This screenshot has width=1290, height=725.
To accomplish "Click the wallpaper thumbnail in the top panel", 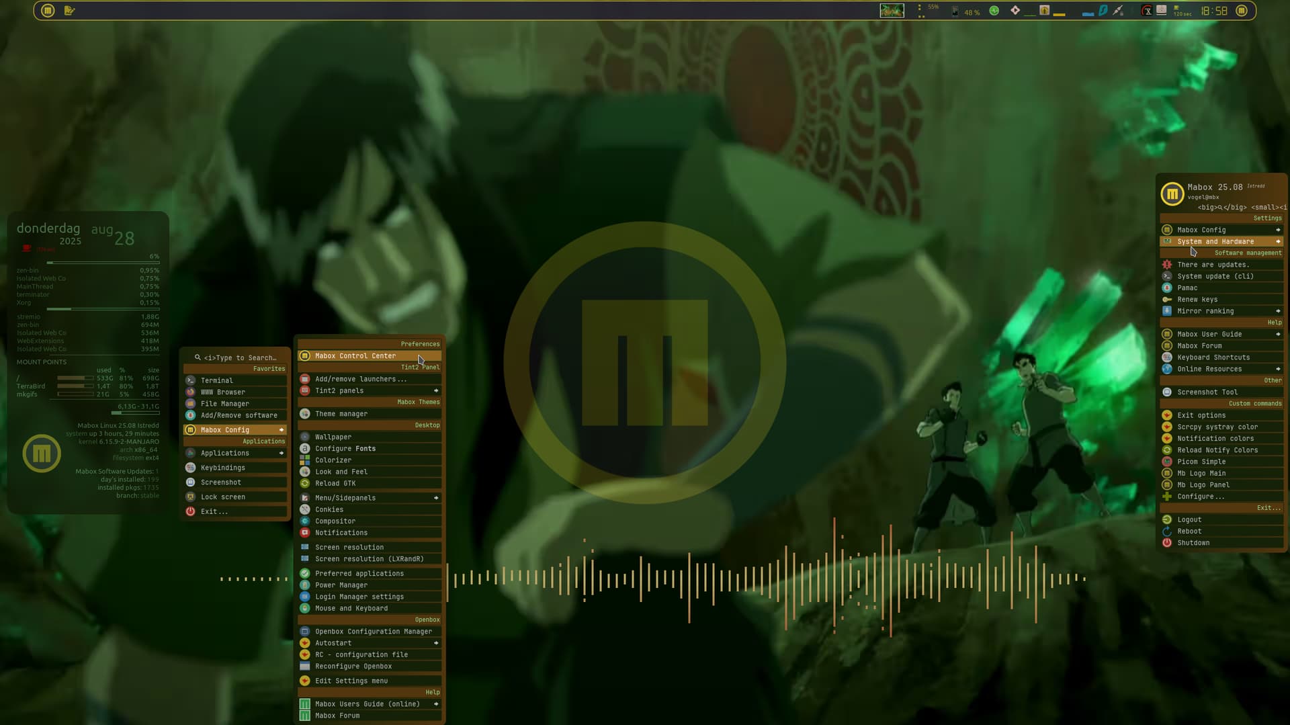I will tap(892, 11).
